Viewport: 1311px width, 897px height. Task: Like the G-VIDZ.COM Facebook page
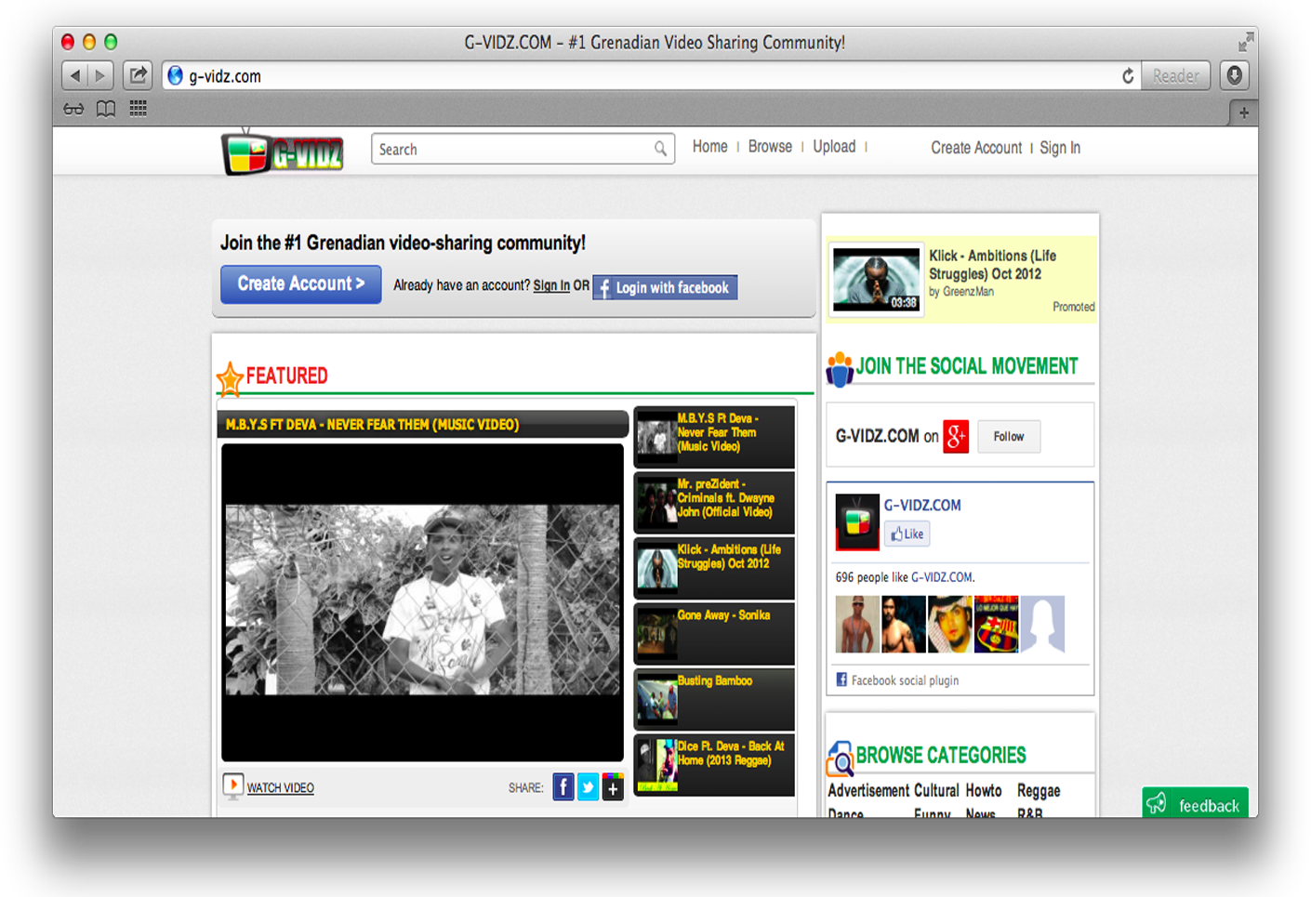click(907, 533)
